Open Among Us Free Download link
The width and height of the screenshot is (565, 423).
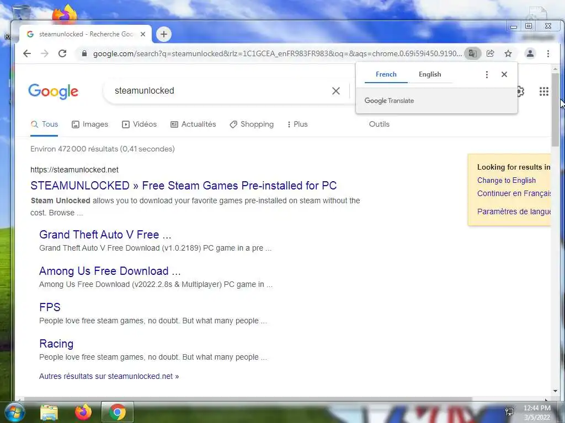click(x=110, y=271)
